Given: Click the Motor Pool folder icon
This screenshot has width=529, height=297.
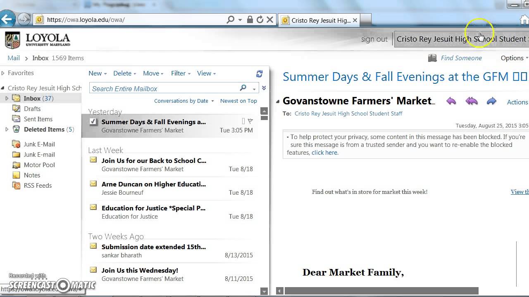Looking at the screenshot, I should click(x=16, y=165).
